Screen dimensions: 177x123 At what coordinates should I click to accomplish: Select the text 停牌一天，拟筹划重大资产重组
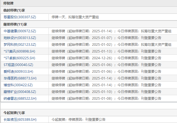pos(75,17)
